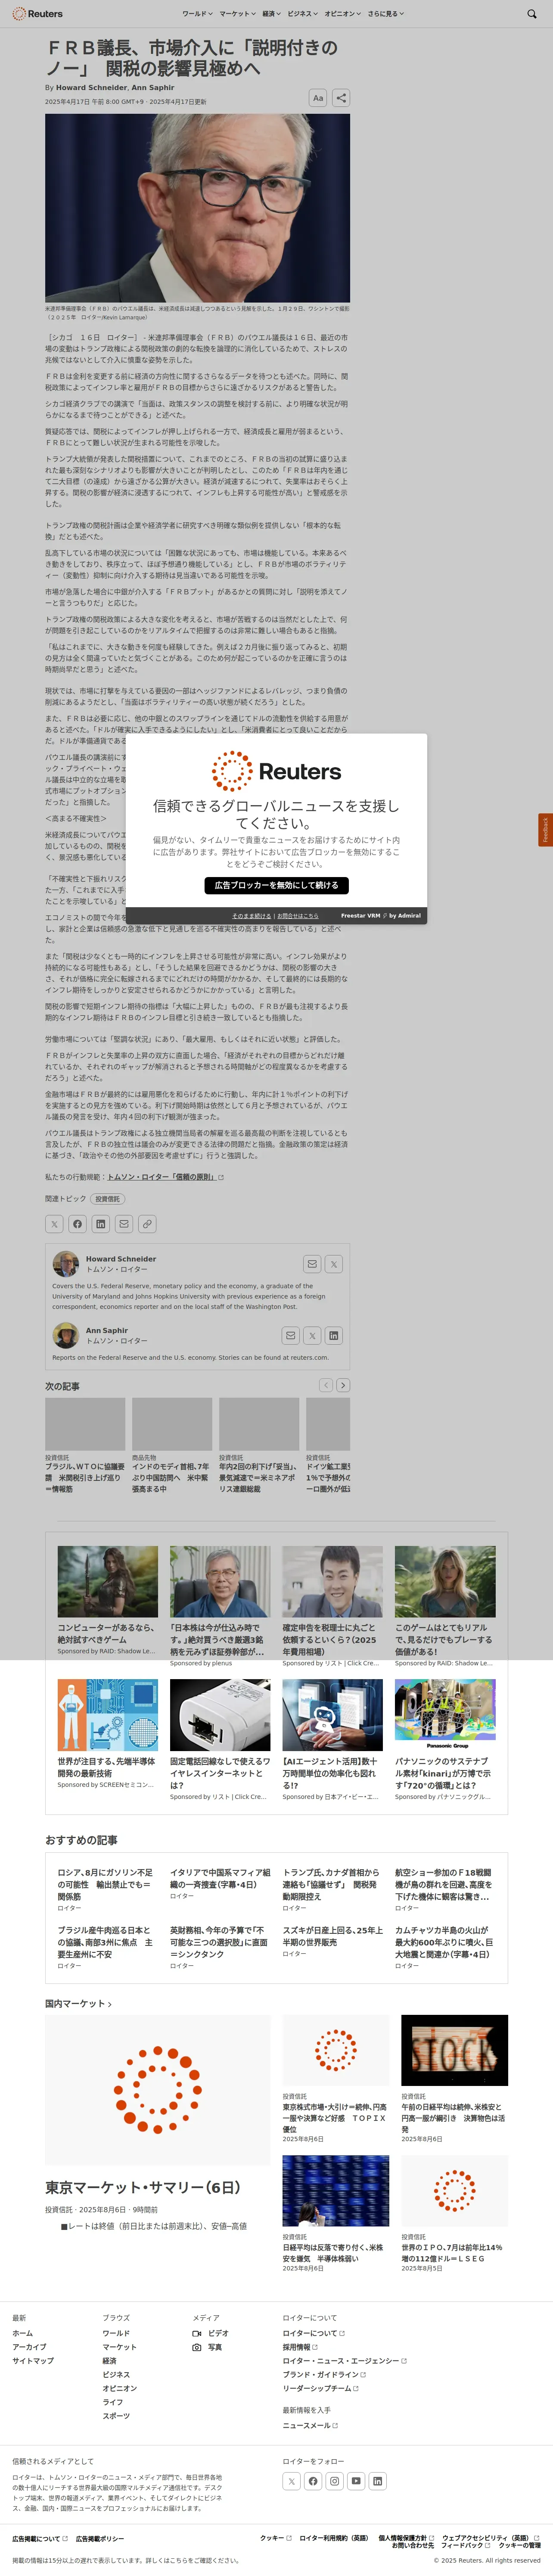Open スポーツ link in footer browse list
The height and width of the screenshot is (2576, 553).
pyautogui.click(x=116, y=2416)
